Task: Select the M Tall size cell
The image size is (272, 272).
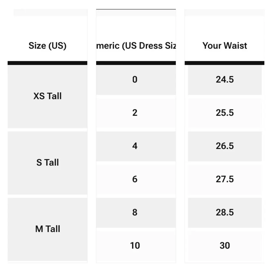Action: pos(47,229)
